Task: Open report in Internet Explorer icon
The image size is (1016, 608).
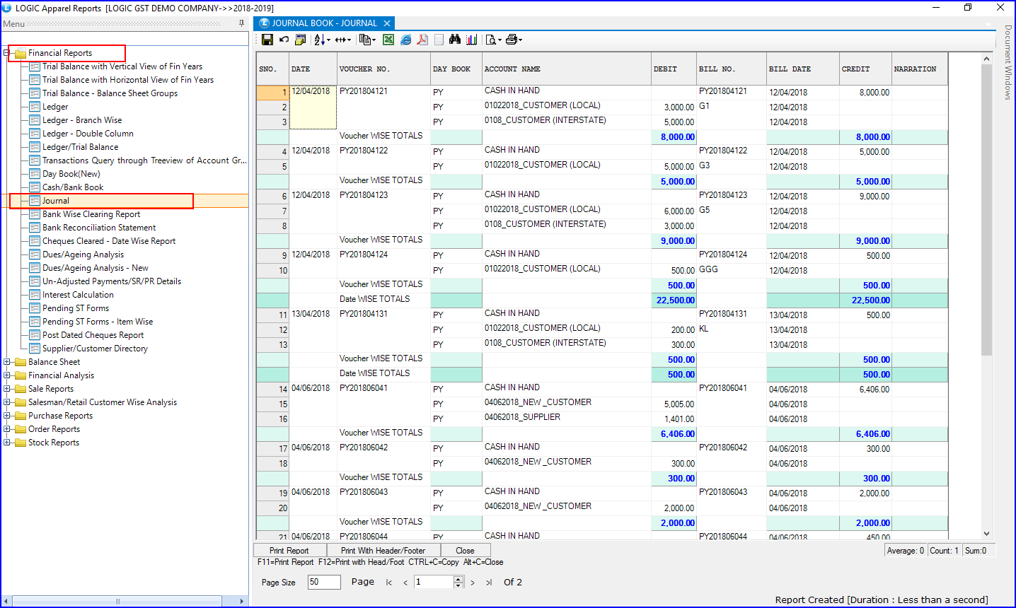Action: (405, 40)
